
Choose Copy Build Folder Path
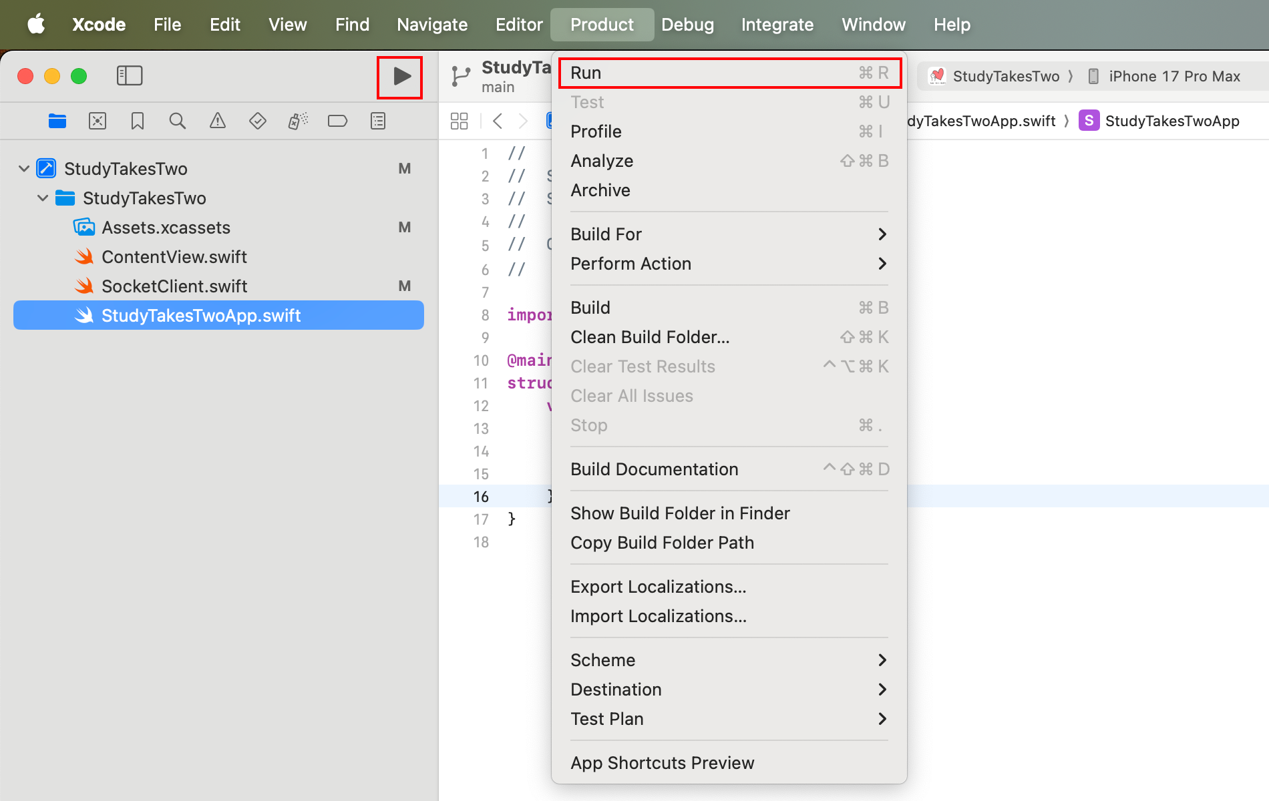[729, 543]
